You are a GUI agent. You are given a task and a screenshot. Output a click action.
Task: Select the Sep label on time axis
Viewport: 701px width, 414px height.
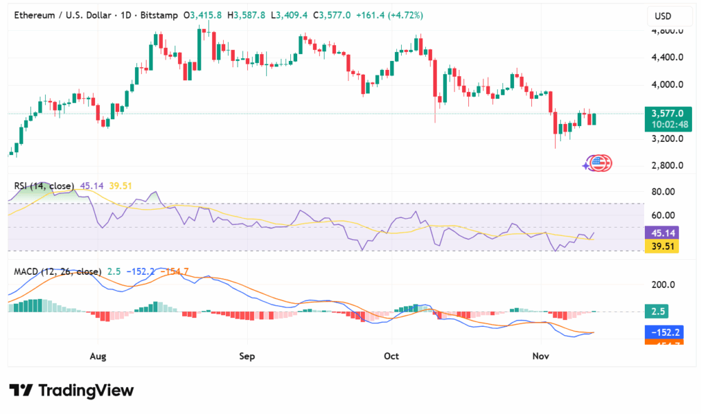click(246, 356)
